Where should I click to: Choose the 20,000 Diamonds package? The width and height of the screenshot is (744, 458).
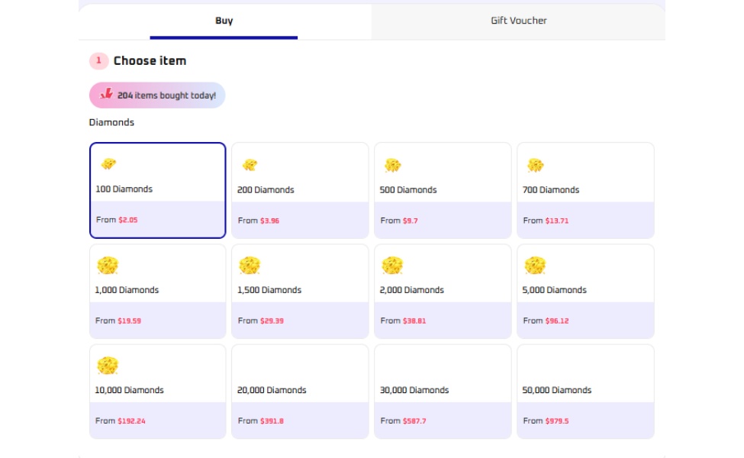(x=300, y=392)
